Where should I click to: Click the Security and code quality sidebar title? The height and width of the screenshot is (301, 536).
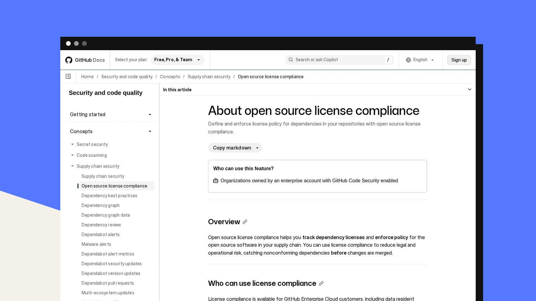click(x=106, y=93)
